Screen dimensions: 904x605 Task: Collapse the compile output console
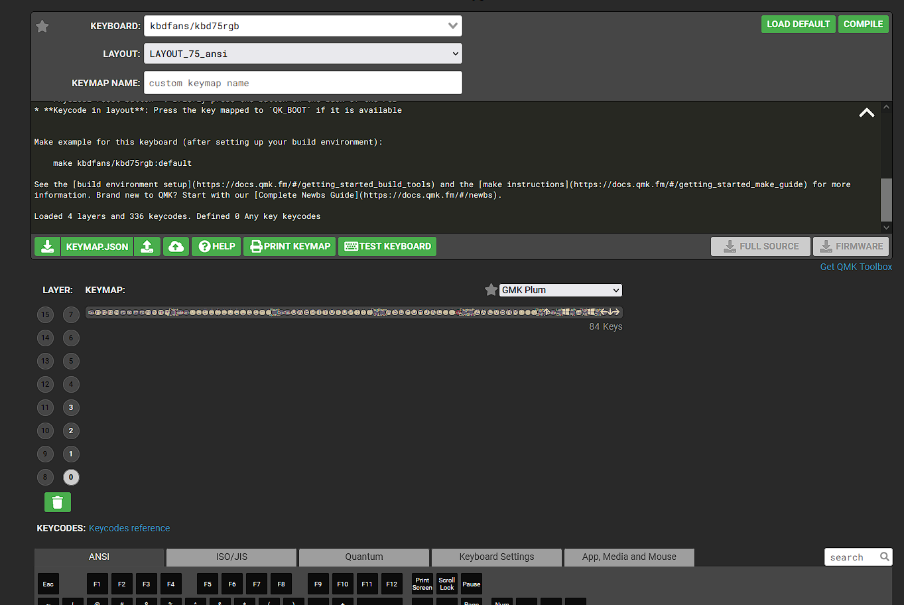click(x=866, y=113)
